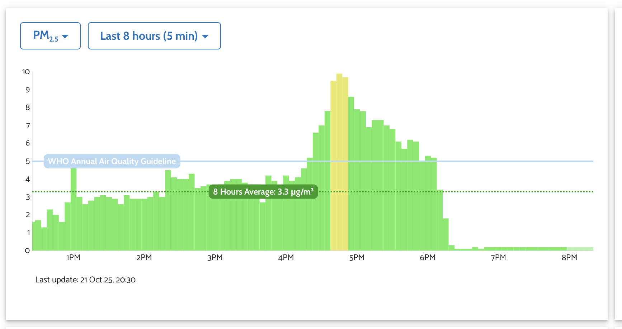Viewport: 622px width, 329px height.
Task: Select the tallest yellow peak bar
Action: (x=339, y=161)
